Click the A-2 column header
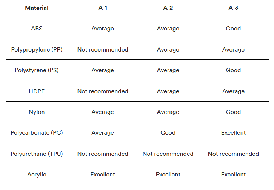The image size is (274, 190). point(168,8)
